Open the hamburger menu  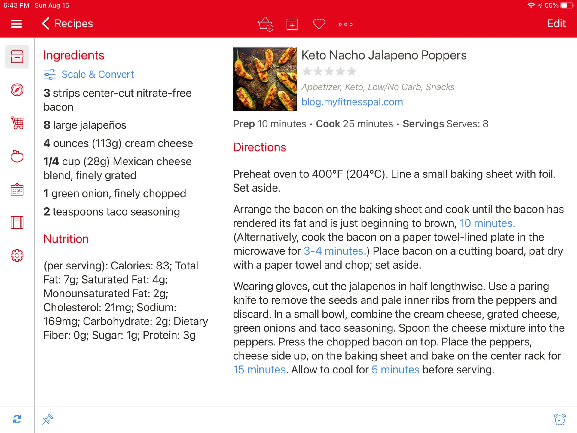coord(16,24)
